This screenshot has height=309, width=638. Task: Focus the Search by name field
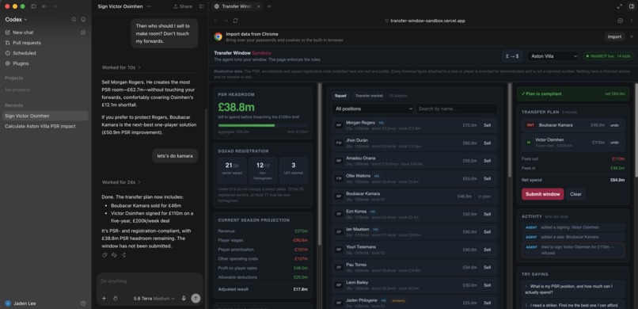pos(456,109)
